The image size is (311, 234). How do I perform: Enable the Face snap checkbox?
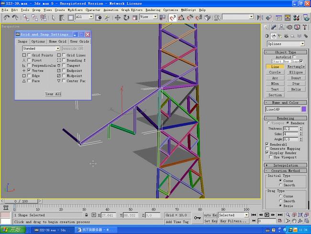tap(29, 81)
